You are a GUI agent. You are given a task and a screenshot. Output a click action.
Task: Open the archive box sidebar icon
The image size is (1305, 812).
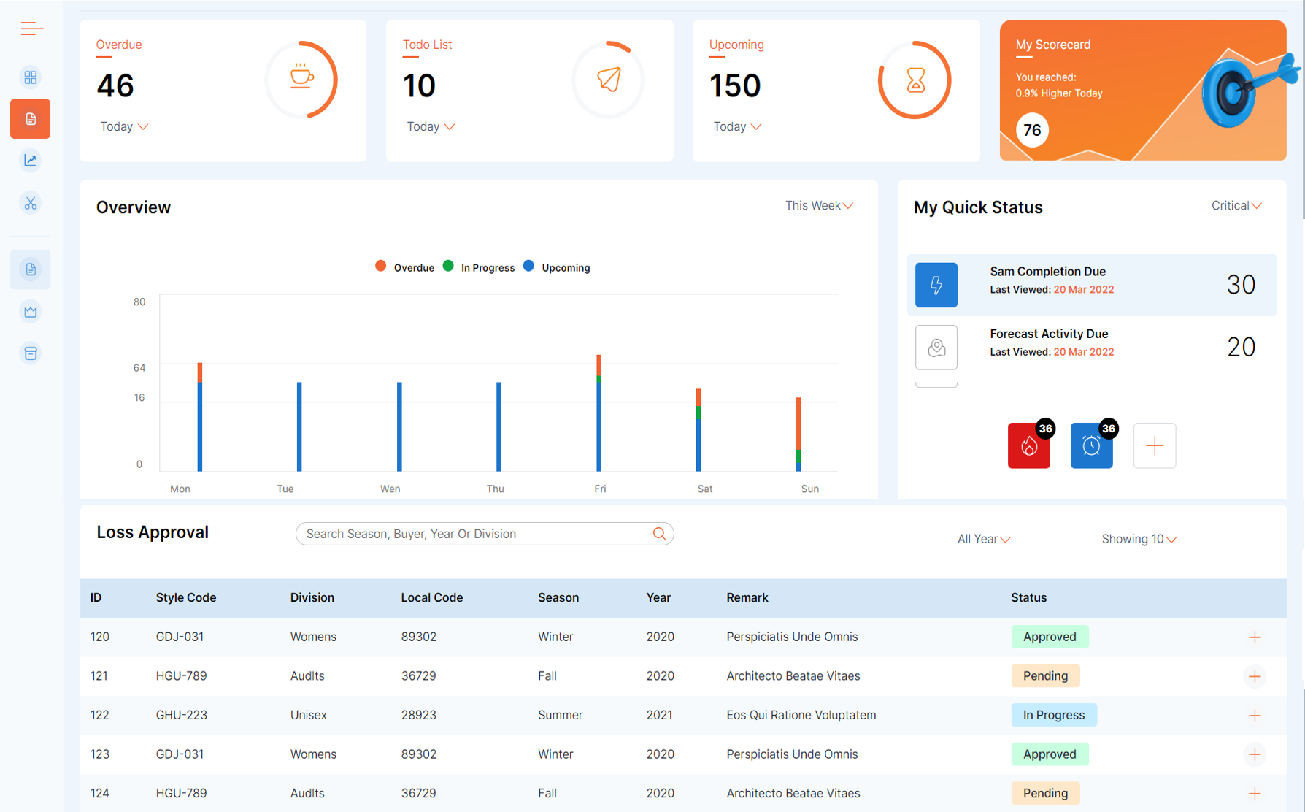click(31, 353)
